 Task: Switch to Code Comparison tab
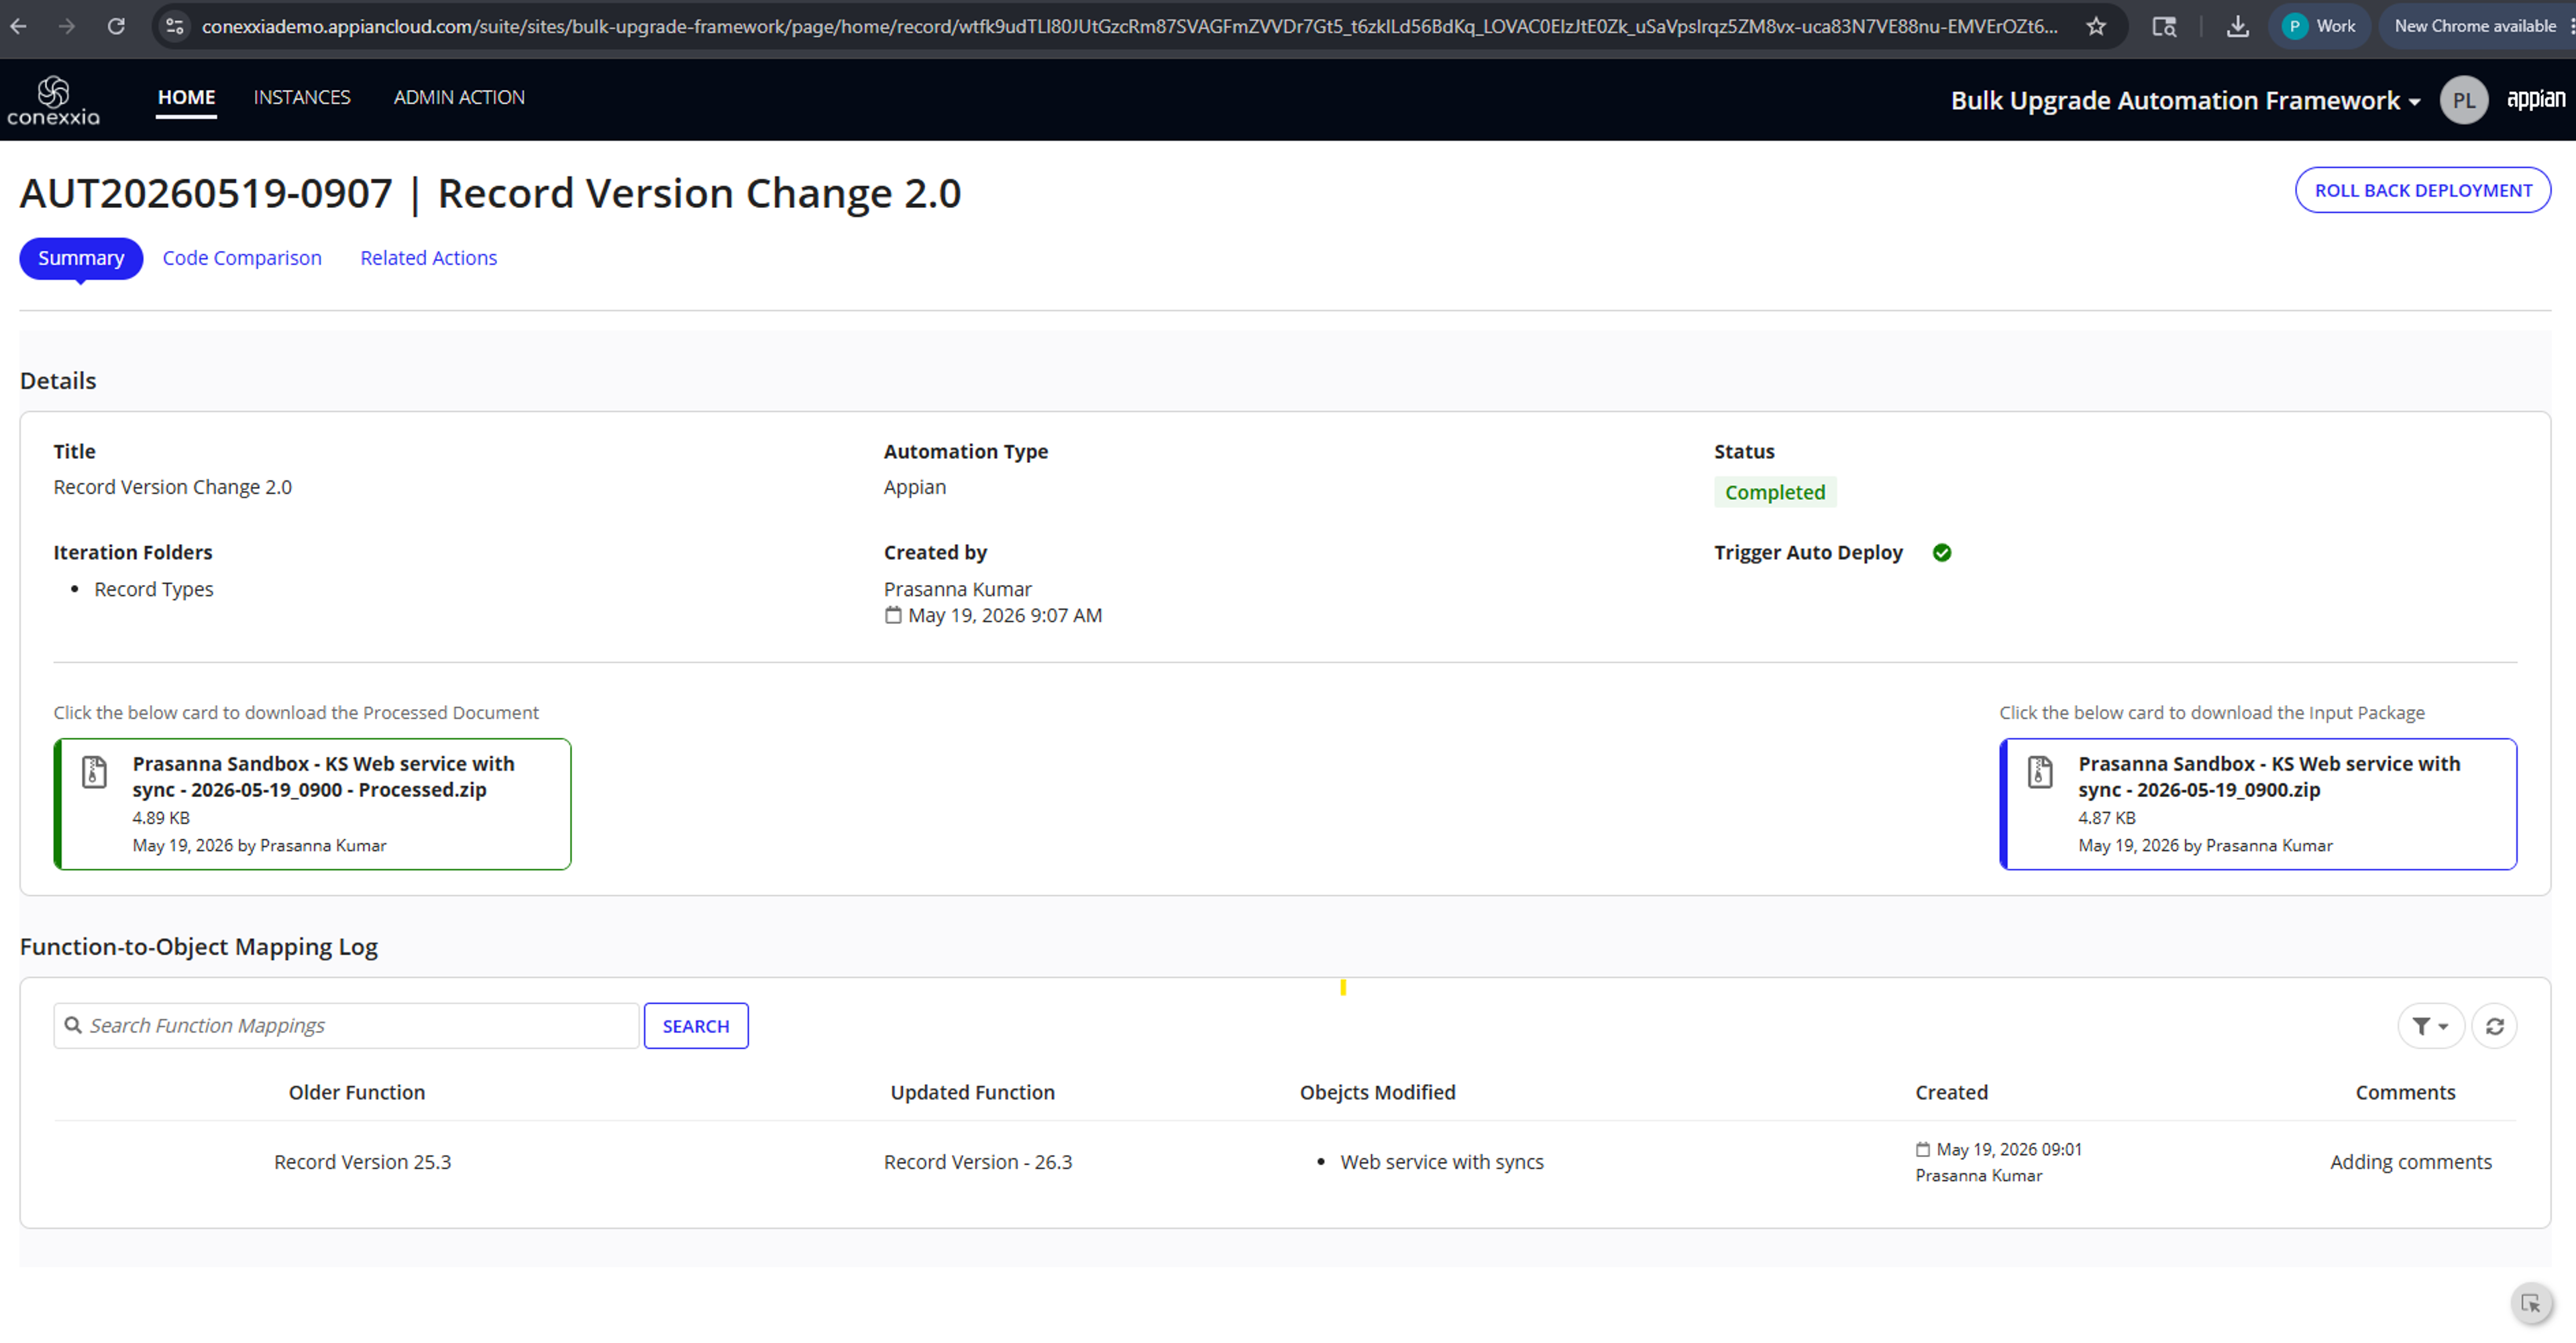[x=242, y=258]
